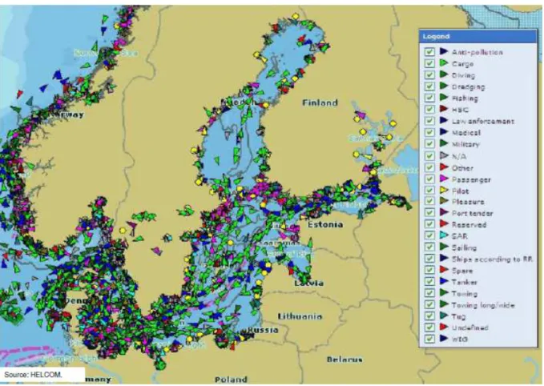
Task: Click the 'Sailing' legend label text
Action: 464,247
